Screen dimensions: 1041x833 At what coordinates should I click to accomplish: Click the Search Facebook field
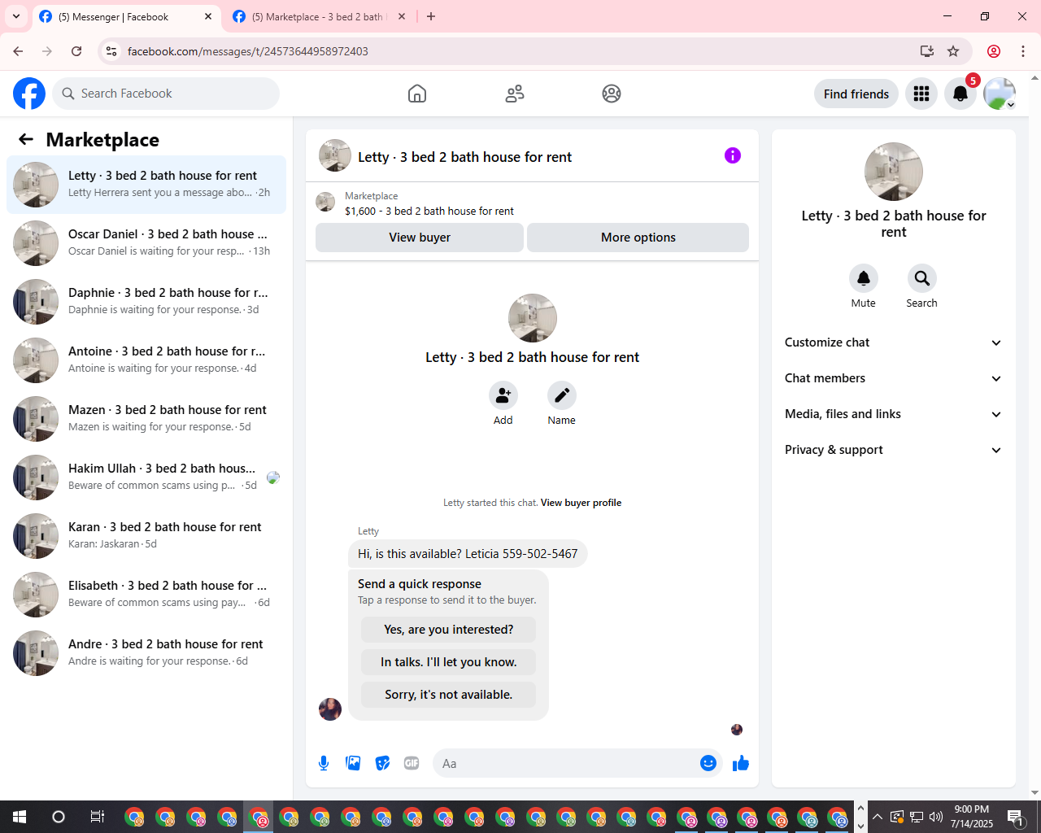(x=166, y=94)
